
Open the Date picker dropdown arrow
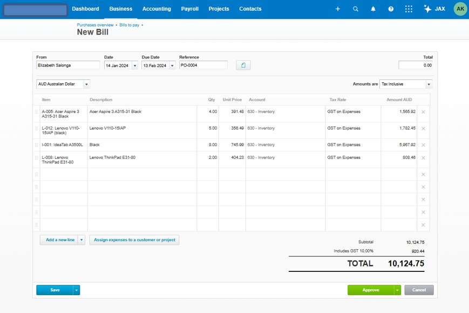(134, 65)
